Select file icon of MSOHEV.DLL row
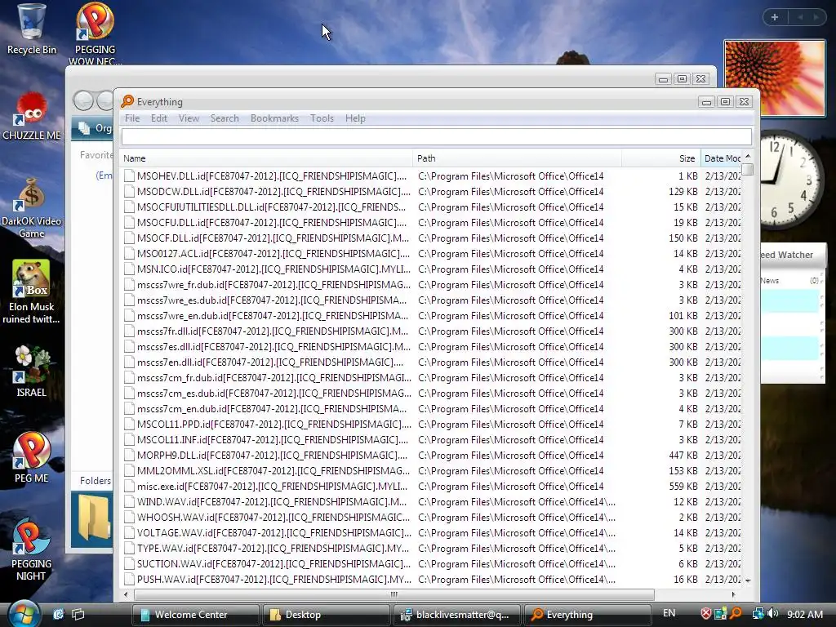The height and width of the screenshot is (627, 836). point(129,176)
